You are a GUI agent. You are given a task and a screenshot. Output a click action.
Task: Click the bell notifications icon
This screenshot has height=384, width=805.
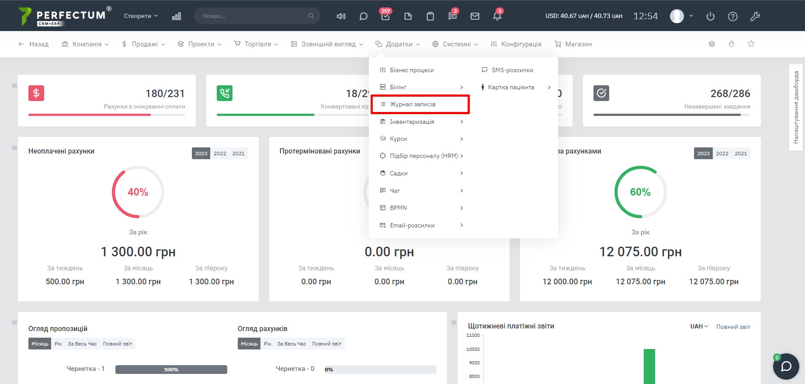pyautogui.click(x=497, y=16)
